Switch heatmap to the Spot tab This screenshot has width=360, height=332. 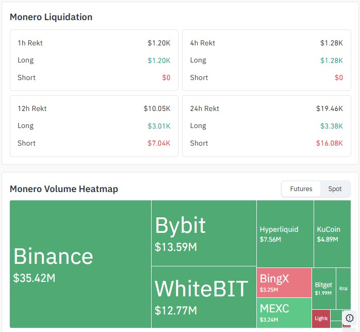335,189
